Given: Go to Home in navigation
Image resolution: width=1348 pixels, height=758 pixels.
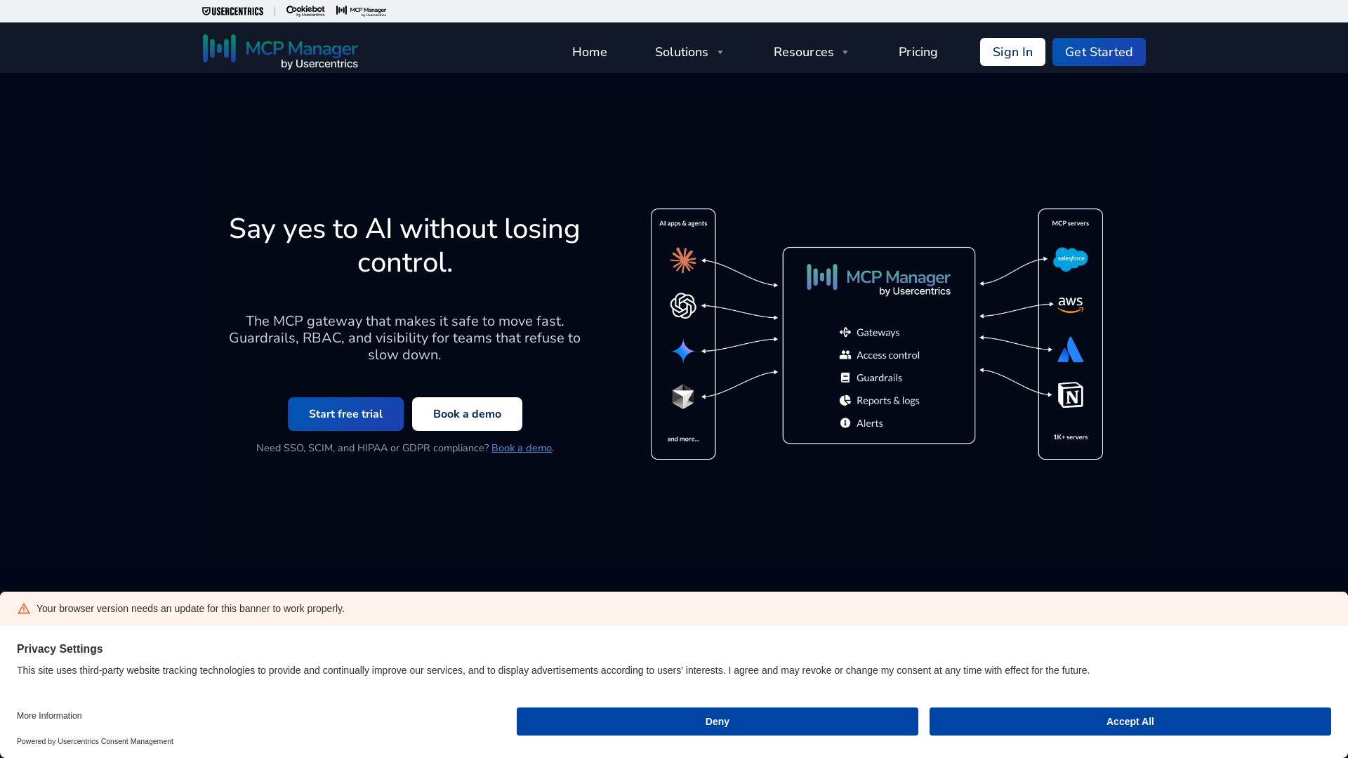Looking at the screenshot, I should [x=590, y=52].
